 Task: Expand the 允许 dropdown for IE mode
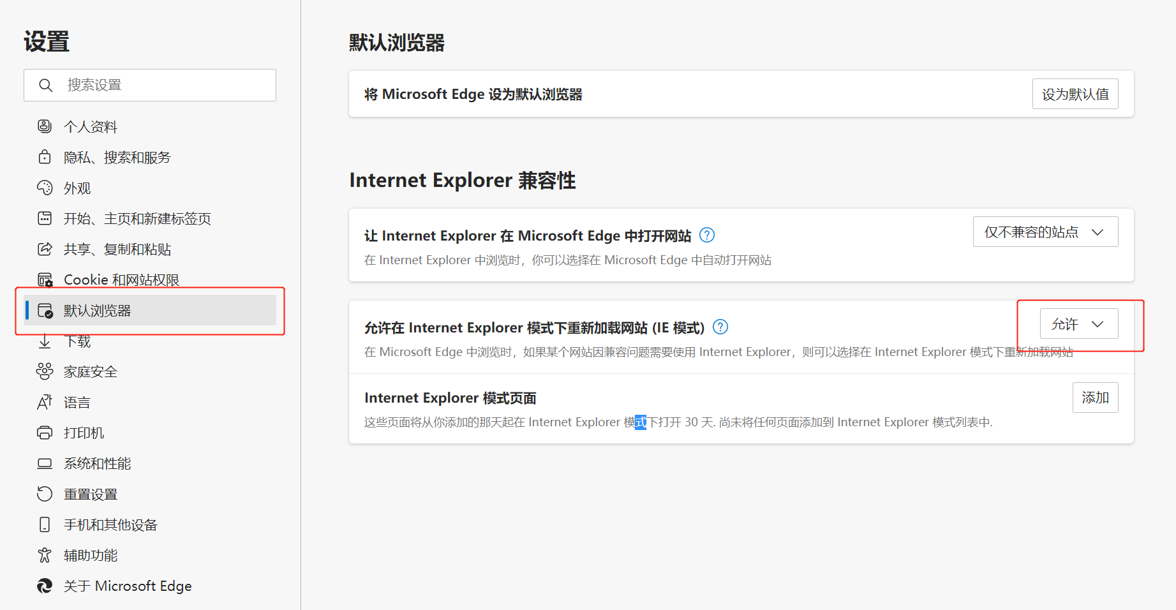pos(1078,324)
